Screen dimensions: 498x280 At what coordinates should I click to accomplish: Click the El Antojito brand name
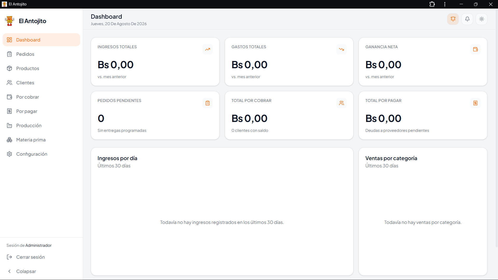point(32,21)
